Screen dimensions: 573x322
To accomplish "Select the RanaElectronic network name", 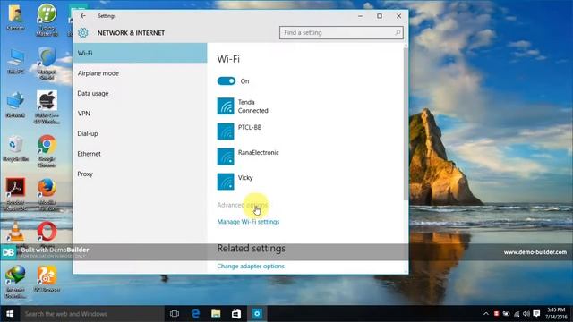I will pyautogui.click(x=258, y=153).
